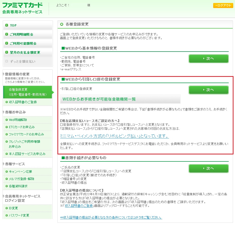Click heading 会員専用ネットサービス ログイン設定

(x=23, y=198)
